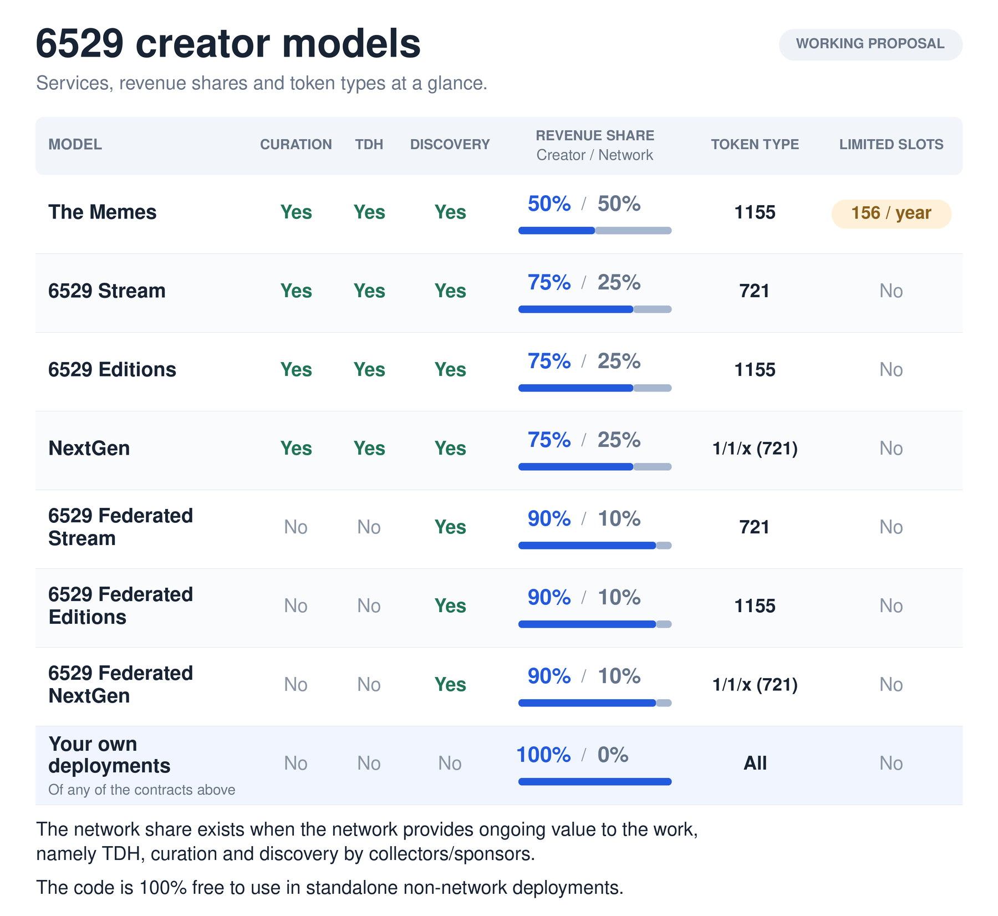
Task: Click 'Of any of the contracts above' note
Action: (x=142, y=790)
